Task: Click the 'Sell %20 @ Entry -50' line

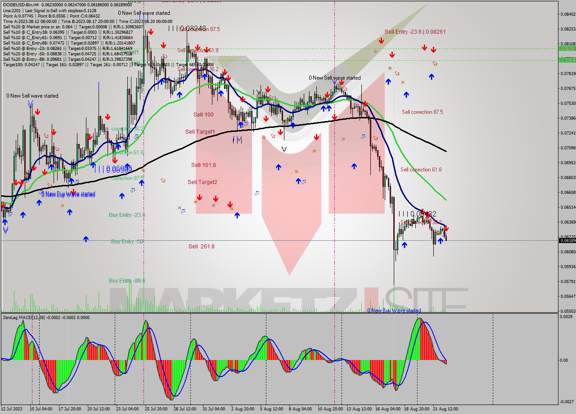Action: coord(68,54)
